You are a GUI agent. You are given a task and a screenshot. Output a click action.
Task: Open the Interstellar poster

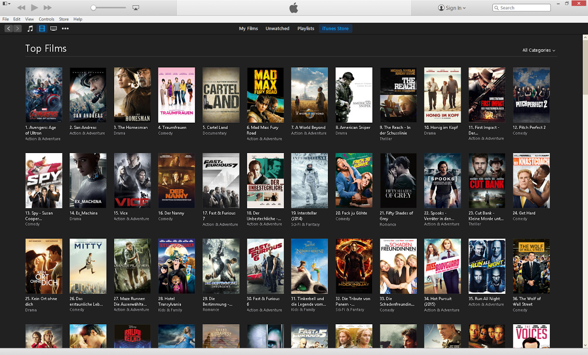pyautogui.click(x=309, y=181)
